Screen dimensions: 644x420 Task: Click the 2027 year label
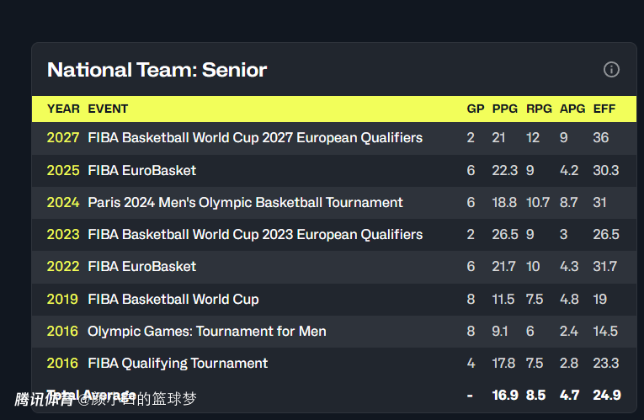pos(63,137)
